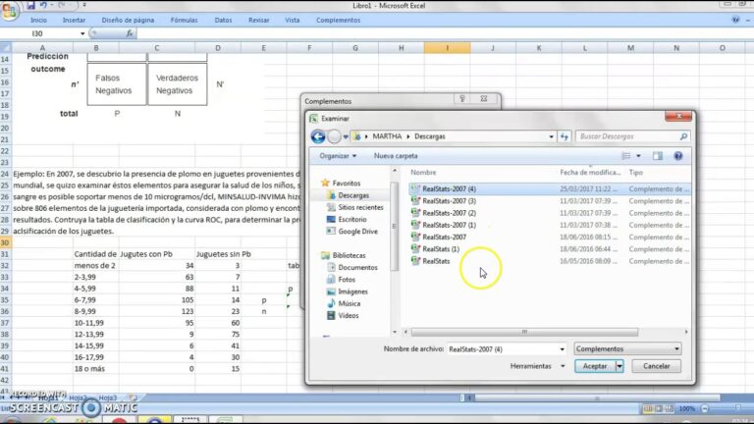
Task: Click the Excel ribbon help icon
Action: click(x=735, y=20)
